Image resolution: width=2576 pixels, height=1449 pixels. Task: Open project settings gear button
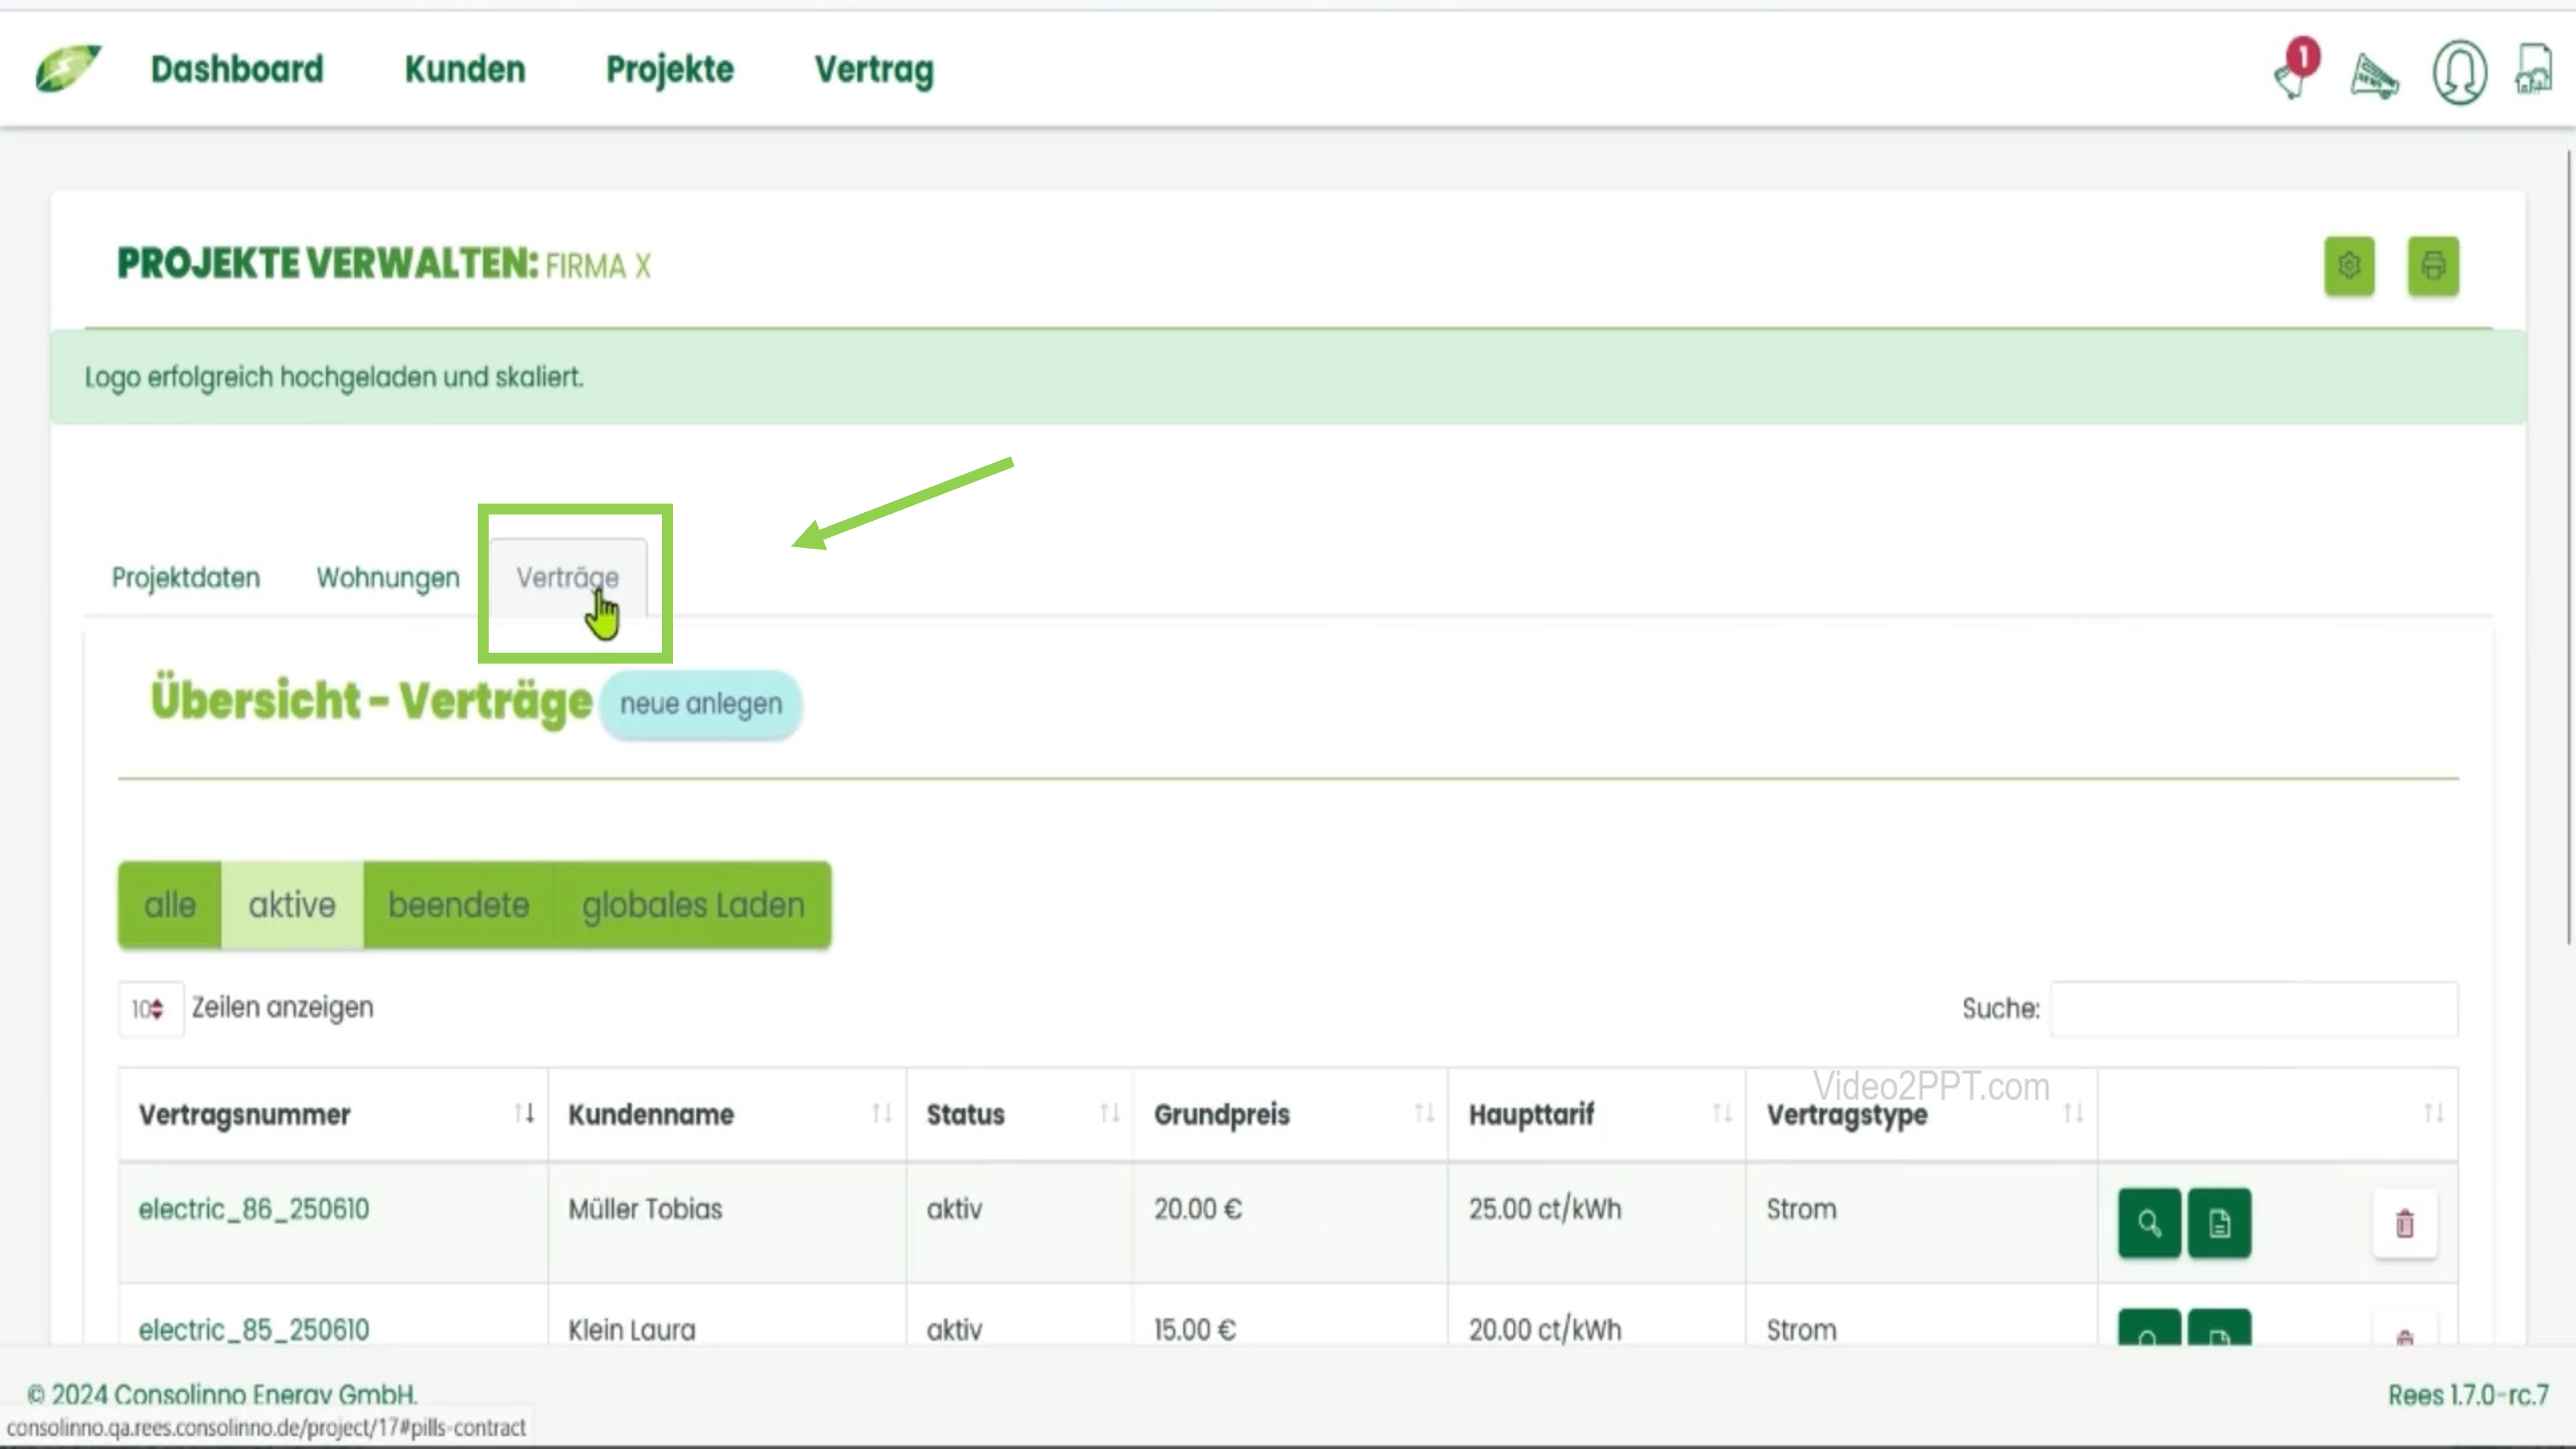[2349, 266]
